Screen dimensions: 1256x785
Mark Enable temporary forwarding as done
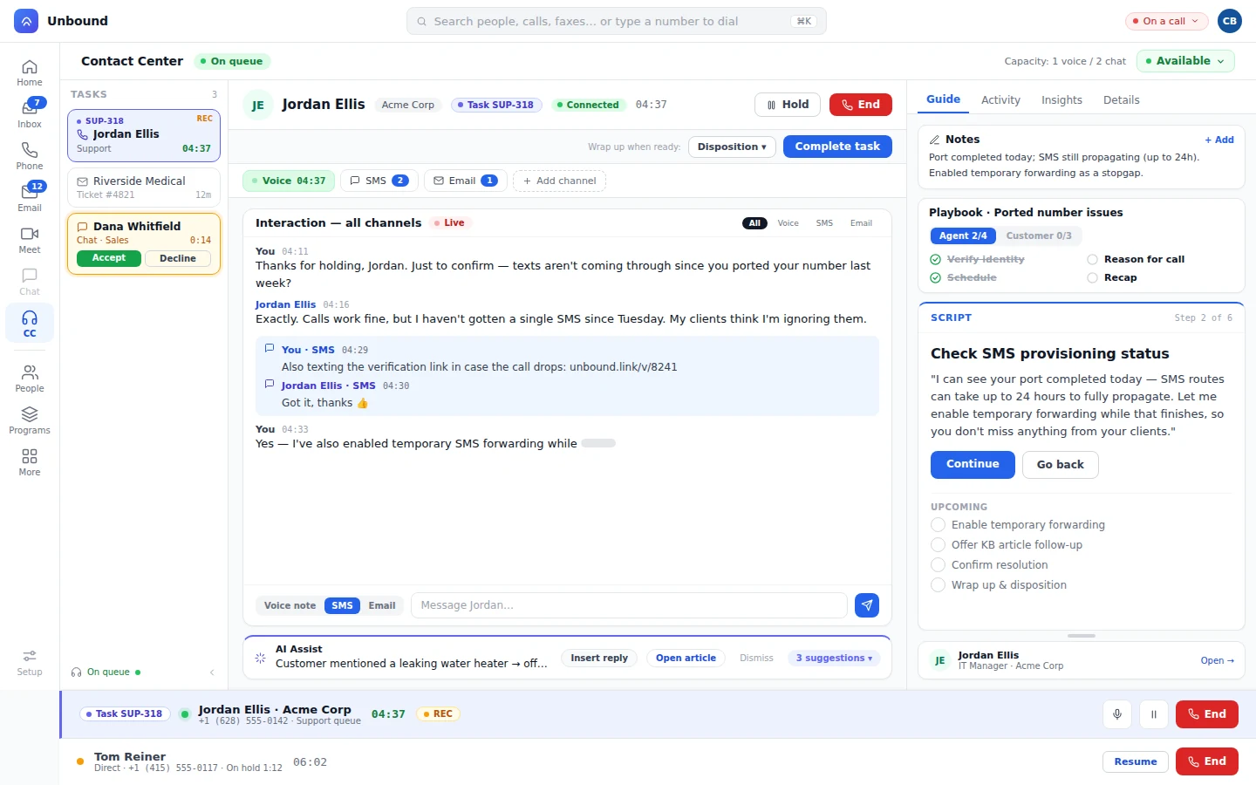tap(939, 525)
